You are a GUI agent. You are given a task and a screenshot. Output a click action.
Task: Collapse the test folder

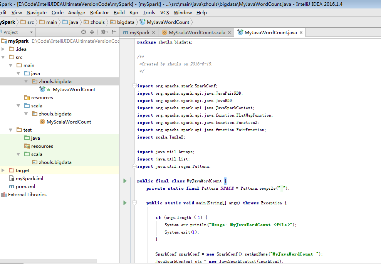11,130
